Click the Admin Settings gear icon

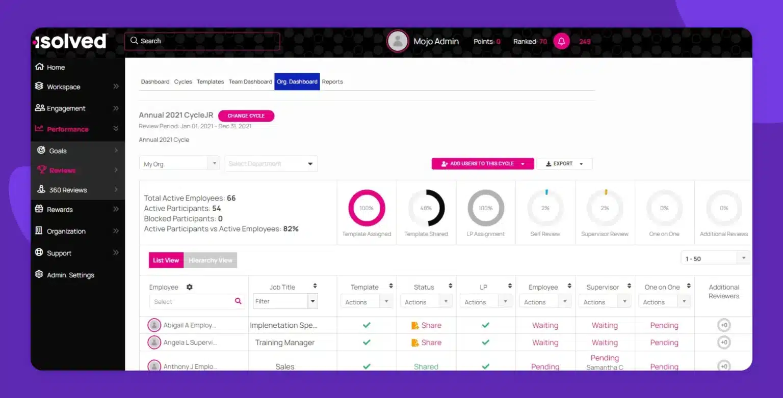click(x=39, y=274)
